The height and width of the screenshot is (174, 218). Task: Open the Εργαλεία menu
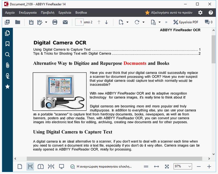pos(65,13)
